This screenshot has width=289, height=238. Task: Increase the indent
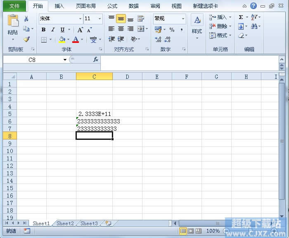[x=121, y=39]
